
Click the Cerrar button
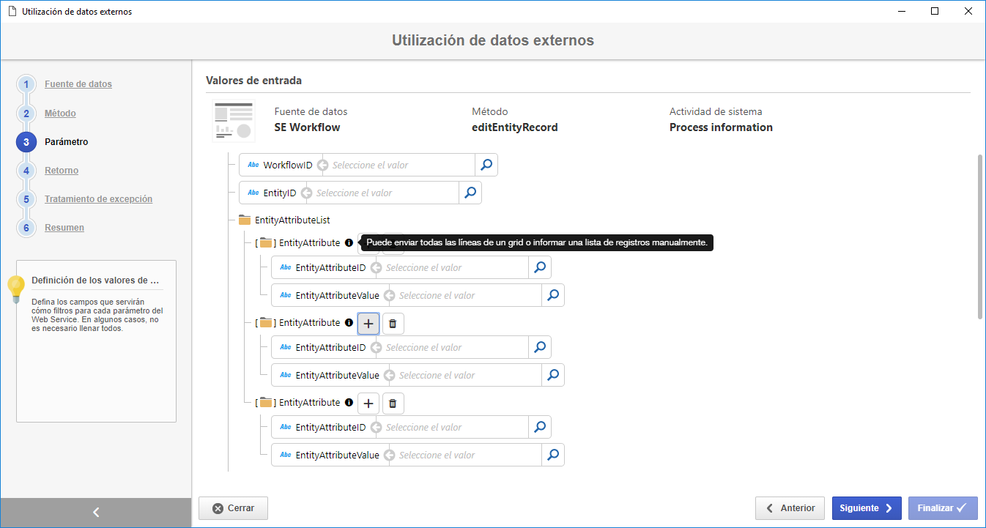coord(233,508)
